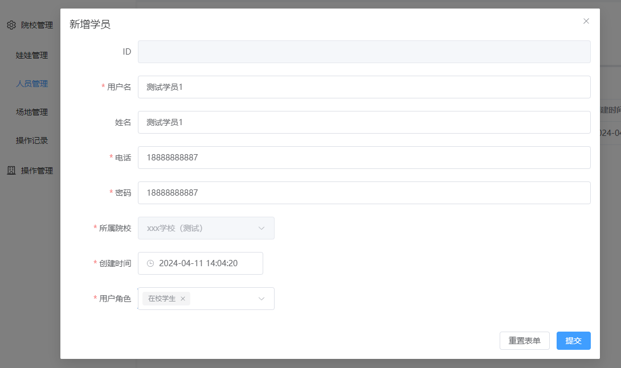Viewport: 621px width, 368px height.
Task: Click the clock icon in 创建时间 field
Action: coord(150,263)
